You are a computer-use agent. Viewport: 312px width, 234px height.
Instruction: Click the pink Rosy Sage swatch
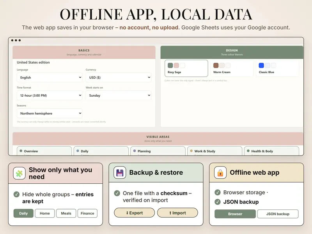pyautogui.click(x=176, y=65)
